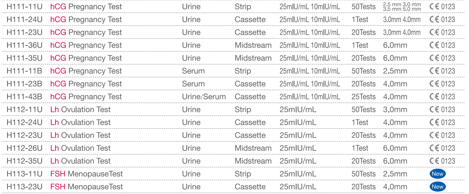Click the Midstream format for H112-35U
This screenshot has width=469, height=194.
tap(253, 161)
